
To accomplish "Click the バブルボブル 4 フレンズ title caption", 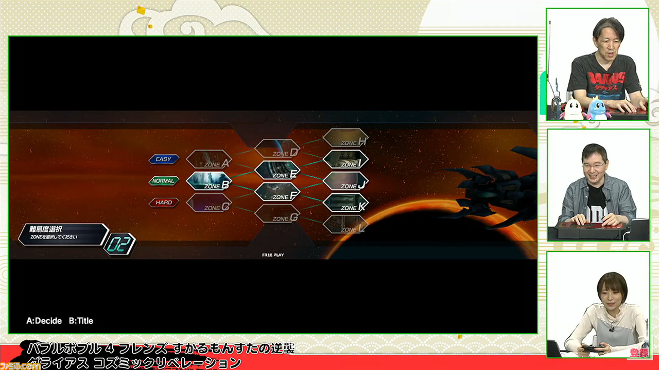I will click(161, 348).
